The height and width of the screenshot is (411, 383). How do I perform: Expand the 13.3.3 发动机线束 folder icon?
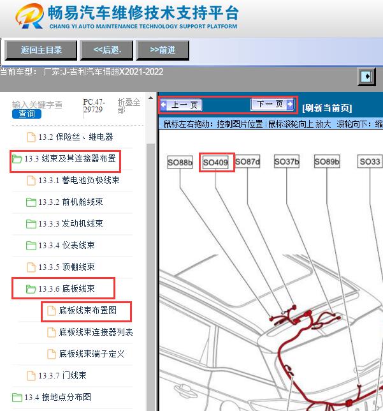point(31,224)
